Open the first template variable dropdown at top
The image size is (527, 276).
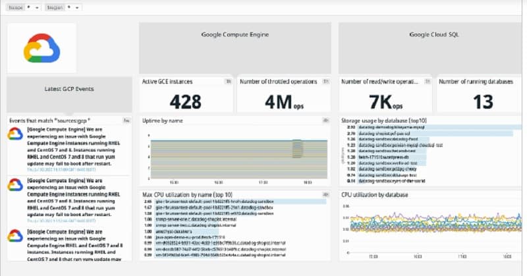[x=23, y=7]
